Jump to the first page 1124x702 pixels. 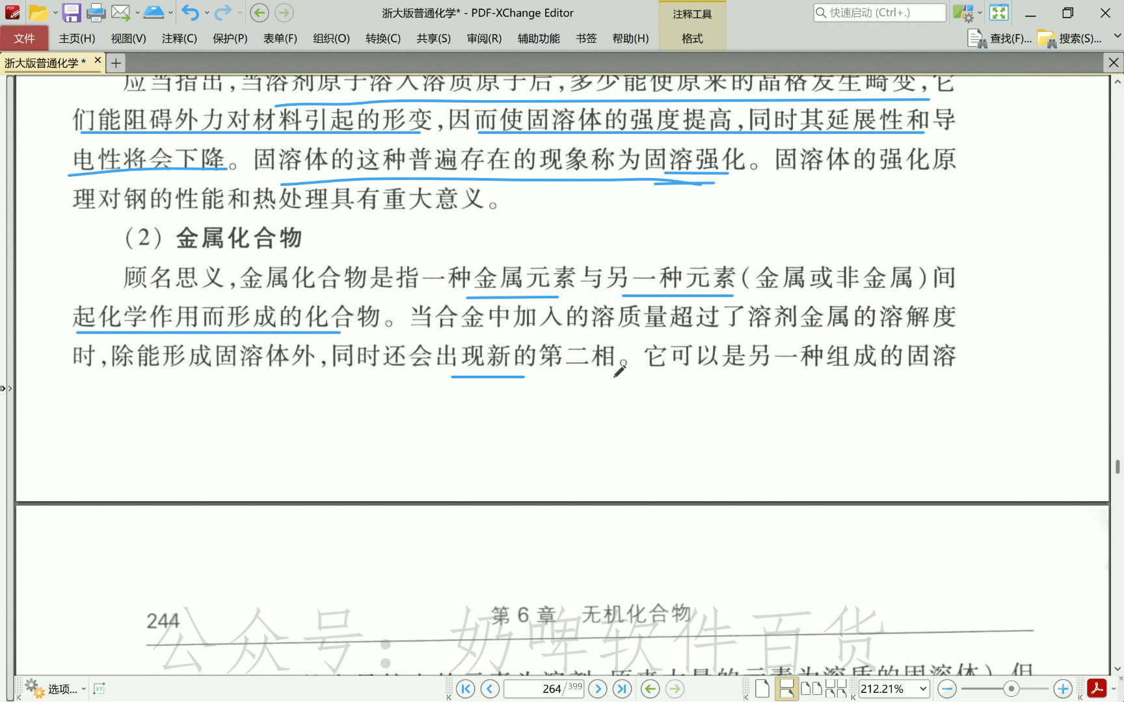click(466, 688)
